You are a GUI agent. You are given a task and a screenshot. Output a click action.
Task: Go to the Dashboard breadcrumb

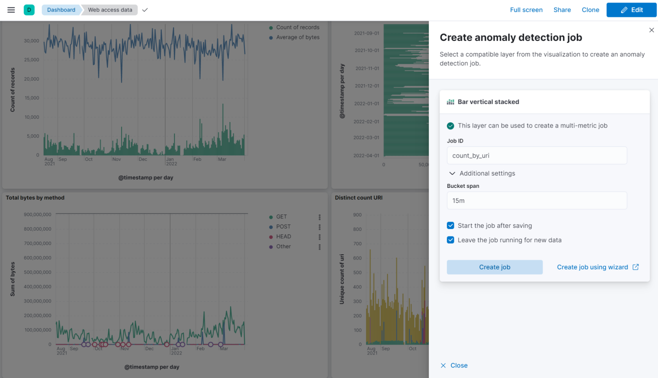pos(61,10)
